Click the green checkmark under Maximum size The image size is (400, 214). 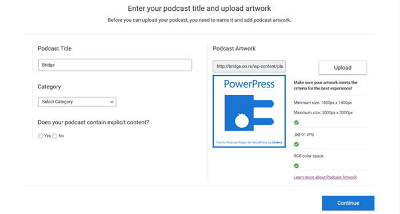click(x=296, y=123)
